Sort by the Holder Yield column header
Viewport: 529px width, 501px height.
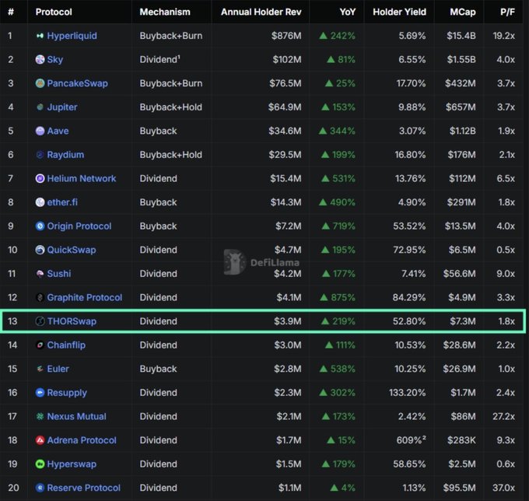point(399,12)
